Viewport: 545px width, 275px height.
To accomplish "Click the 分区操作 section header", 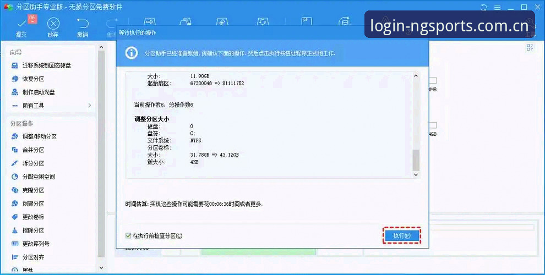I will 21,124.
